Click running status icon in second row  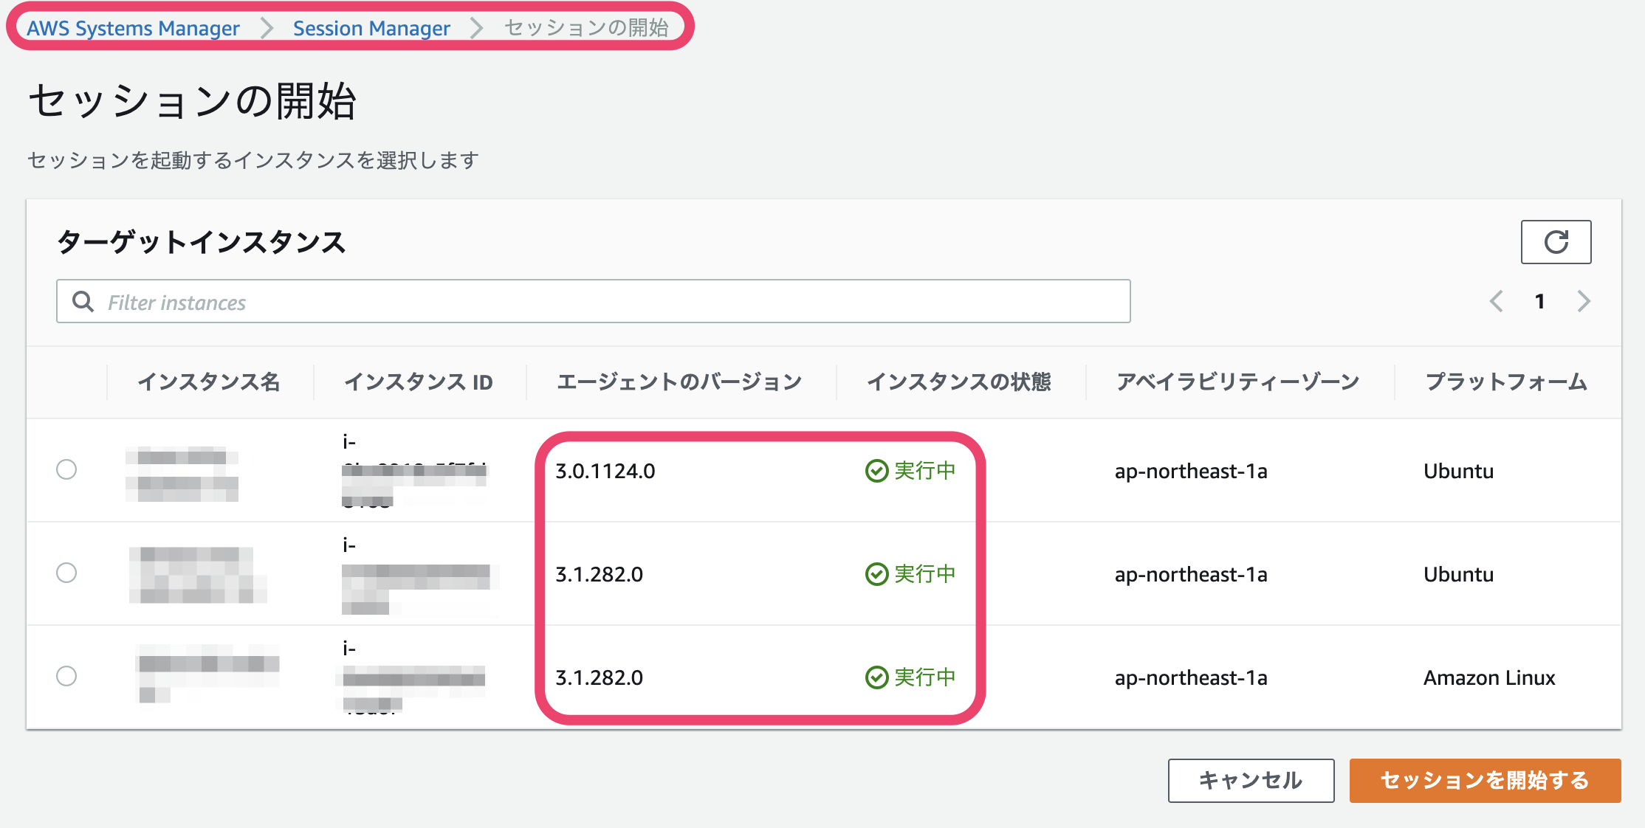tap(876, 574)
